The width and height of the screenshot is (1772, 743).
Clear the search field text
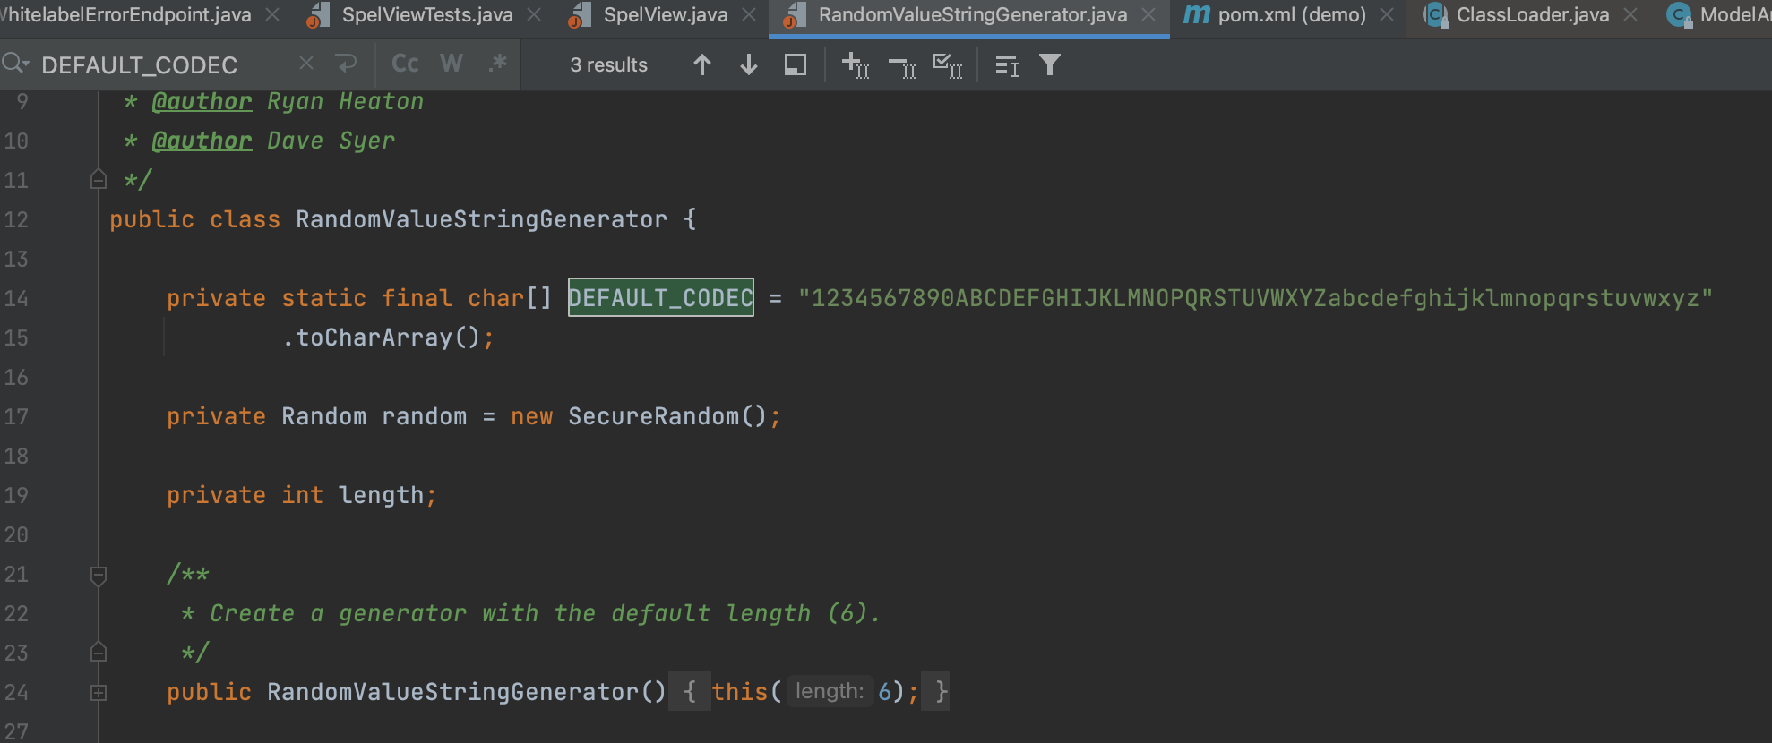(306, 64)
